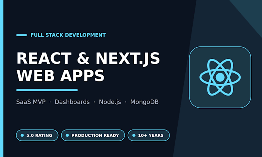Screen dimensions: 262x157
Task: Click the WEB APPS headline line
Action: (60, 76)
